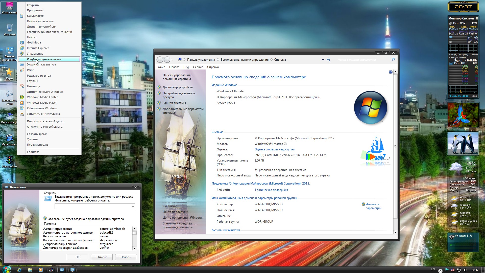The height and width of the screenshot is (273, 485).
Task: Open Диспетчер устройств in left sidebar
Action: pyautogui.click(x=178, y=87)
